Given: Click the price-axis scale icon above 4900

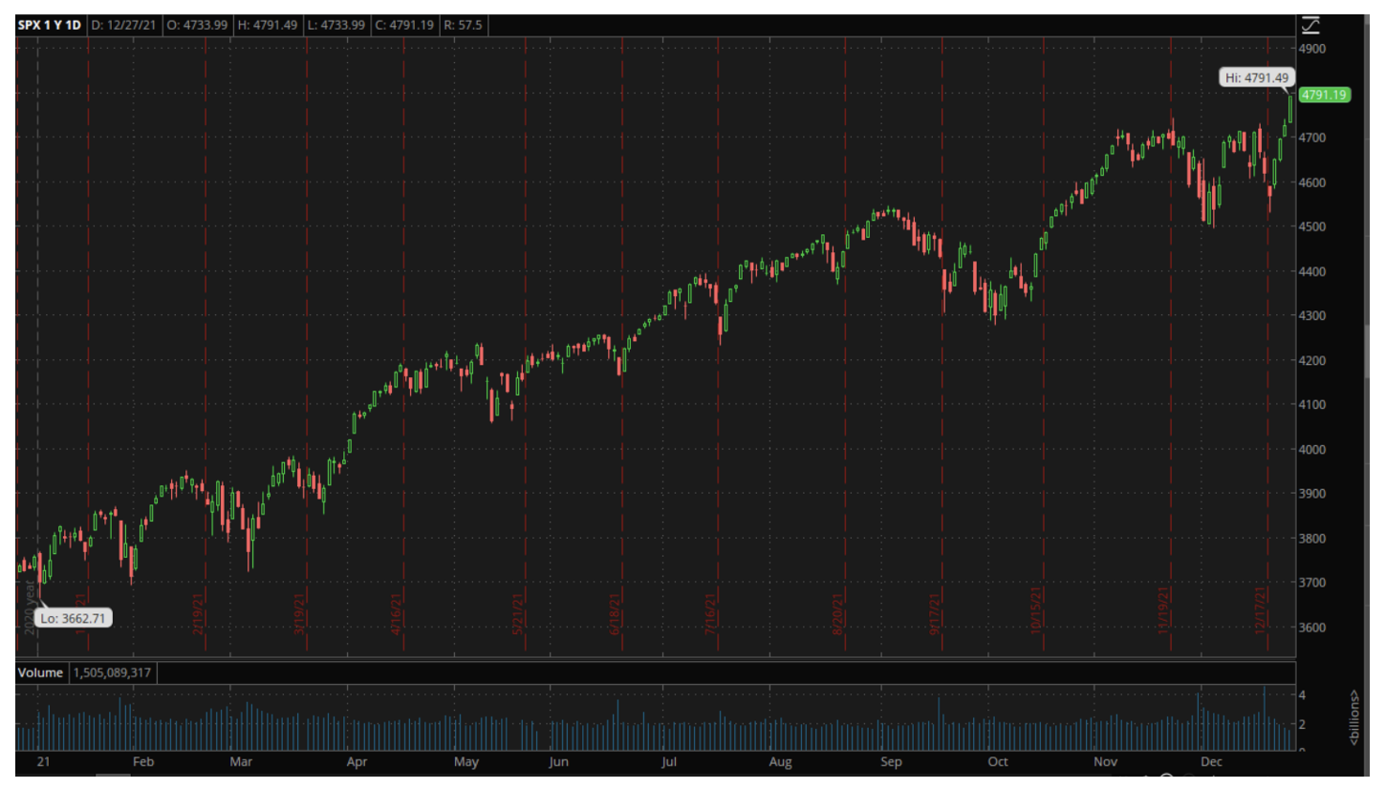Looking at the screenshot, I should click(x=1310, y=25).
